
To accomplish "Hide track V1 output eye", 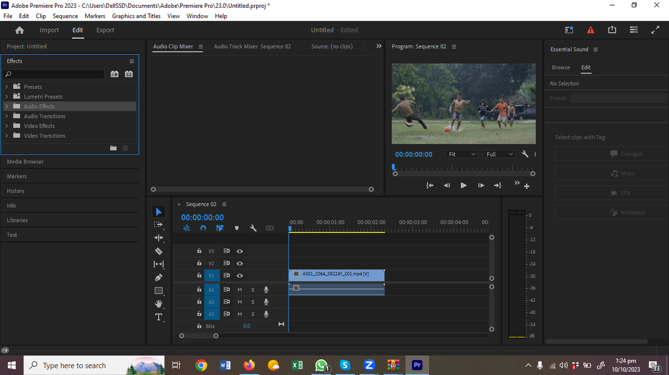I will point(240,275).
